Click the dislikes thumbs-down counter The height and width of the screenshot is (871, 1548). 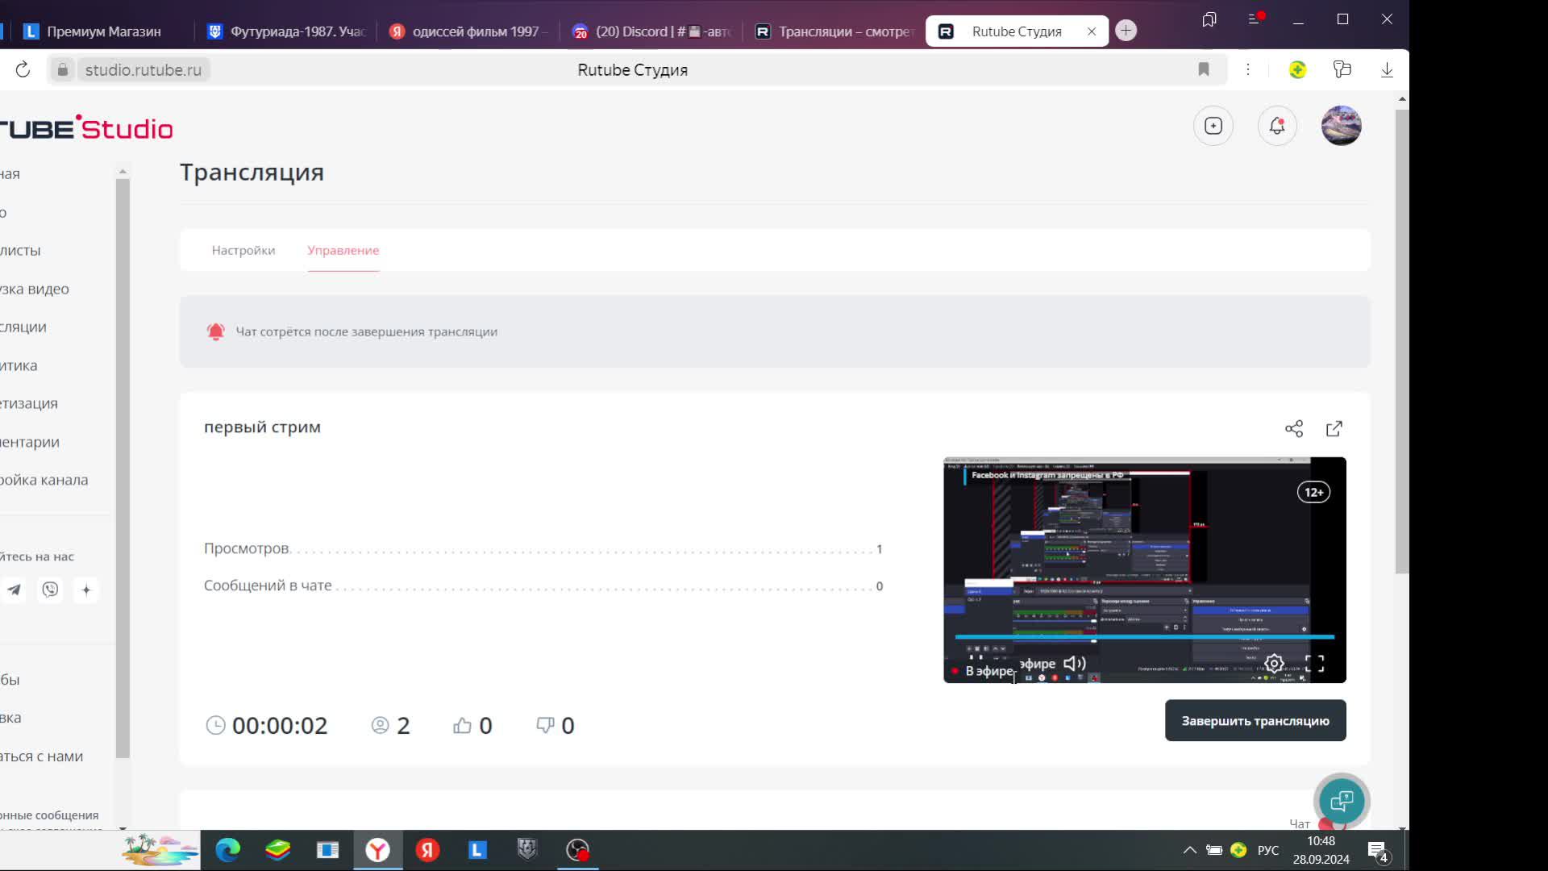556,726
